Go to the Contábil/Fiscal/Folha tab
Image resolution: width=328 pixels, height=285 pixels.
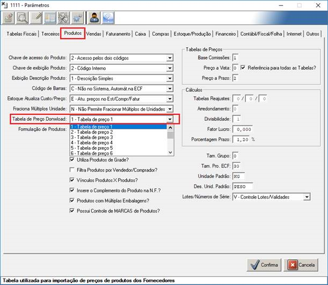coord(261,34)
